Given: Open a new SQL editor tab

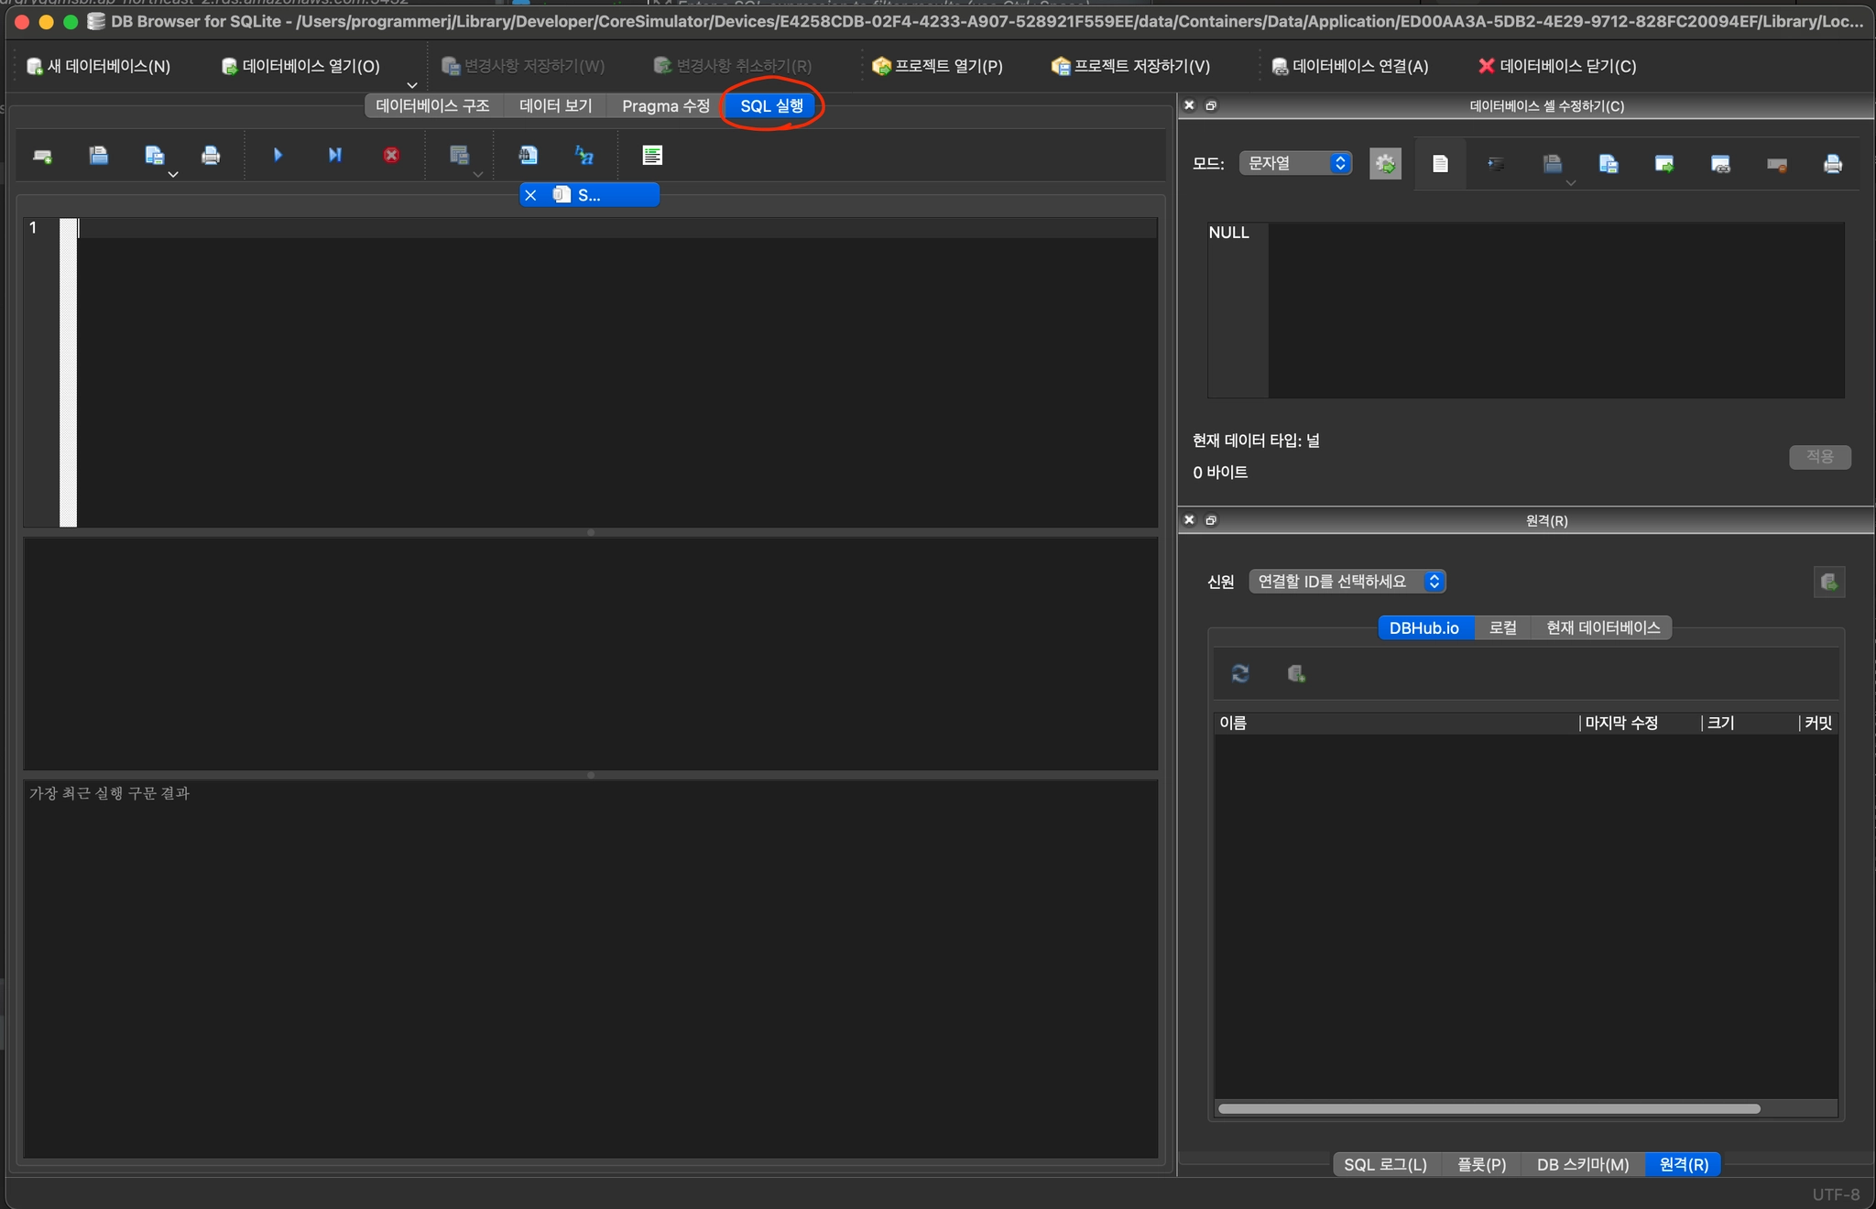Looking at the screenshot, I should click(x=42, y=156).
